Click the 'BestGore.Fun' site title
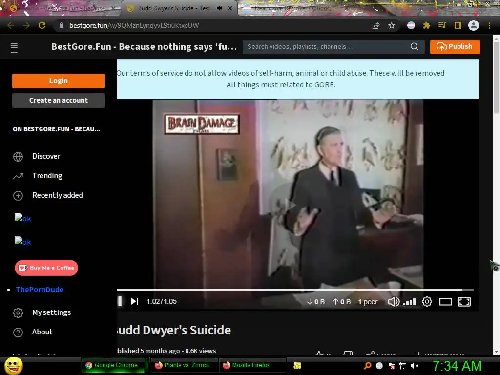The height and width of the screenshot is (375, 500). 144,46
